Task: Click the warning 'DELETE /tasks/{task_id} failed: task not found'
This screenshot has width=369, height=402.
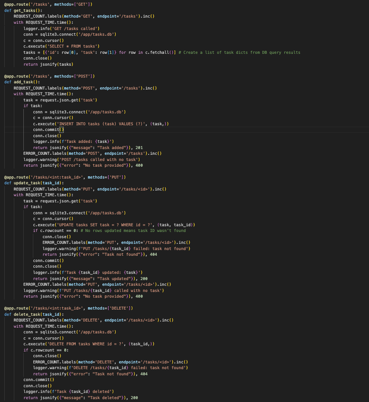Action: tap(110, 368)
